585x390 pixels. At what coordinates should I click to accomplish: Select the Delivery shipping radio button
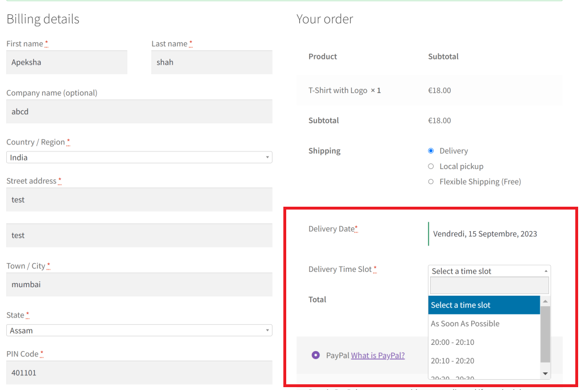coord(431,151)
